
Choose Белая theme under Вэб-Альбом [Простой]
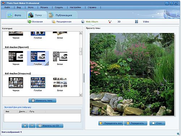coord(60,58)
